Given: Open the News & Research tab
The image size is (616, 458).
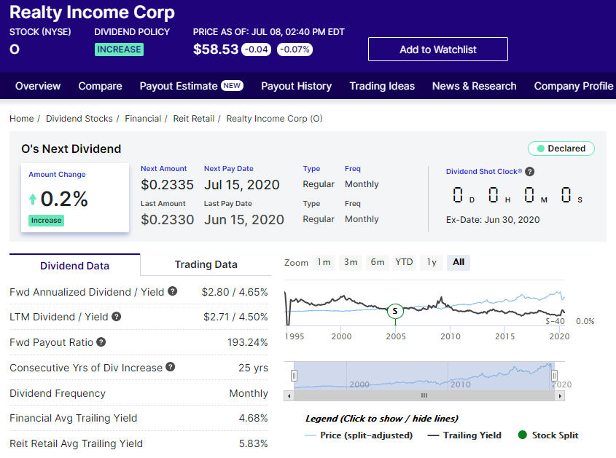Looking at the screenshot, I should (474, 86).
